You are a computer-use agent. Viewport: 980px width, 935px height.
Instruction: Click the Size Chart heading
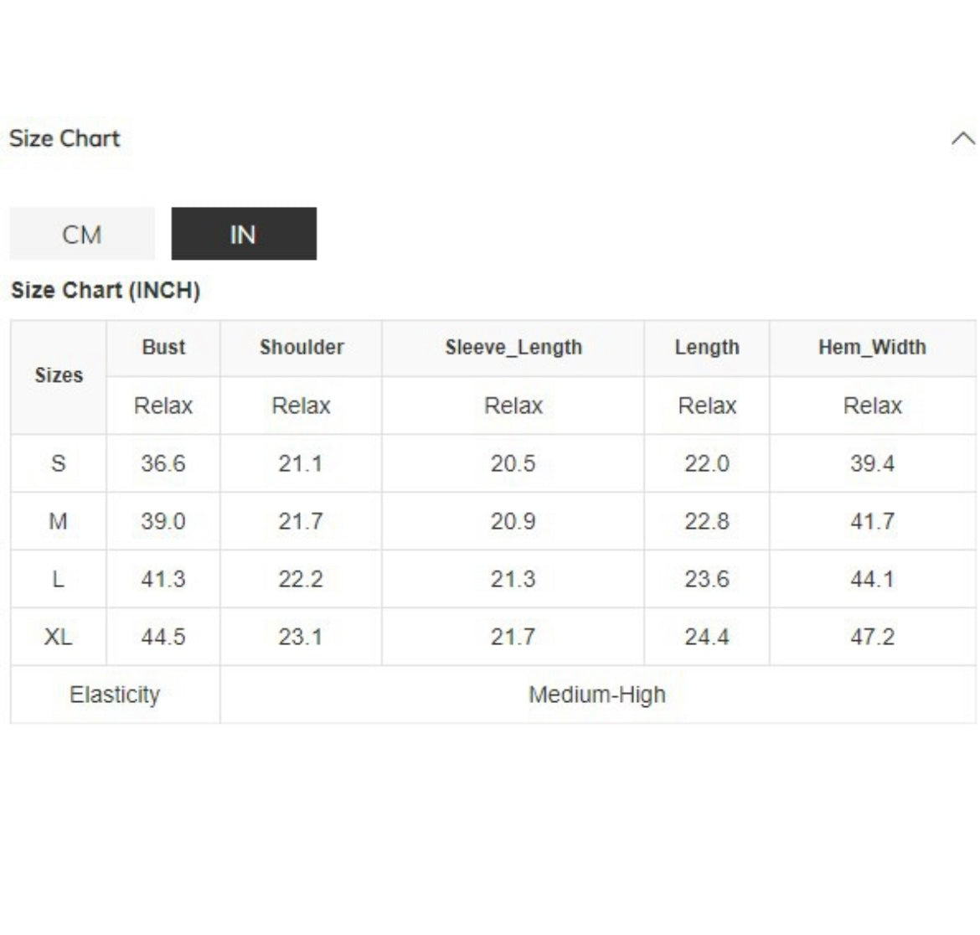[x=64, y=138]
